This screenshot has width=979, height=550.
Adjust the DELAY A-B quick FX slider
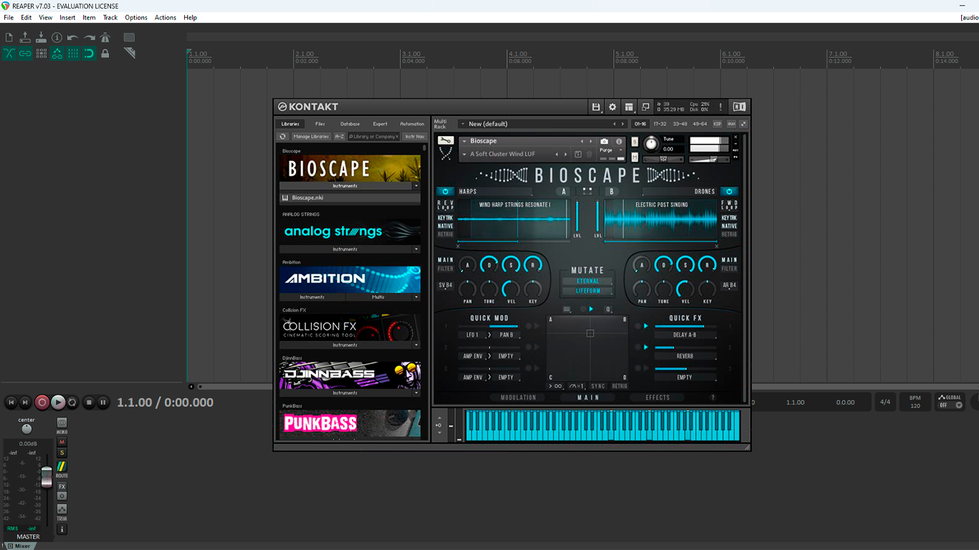tap(684, 327)
